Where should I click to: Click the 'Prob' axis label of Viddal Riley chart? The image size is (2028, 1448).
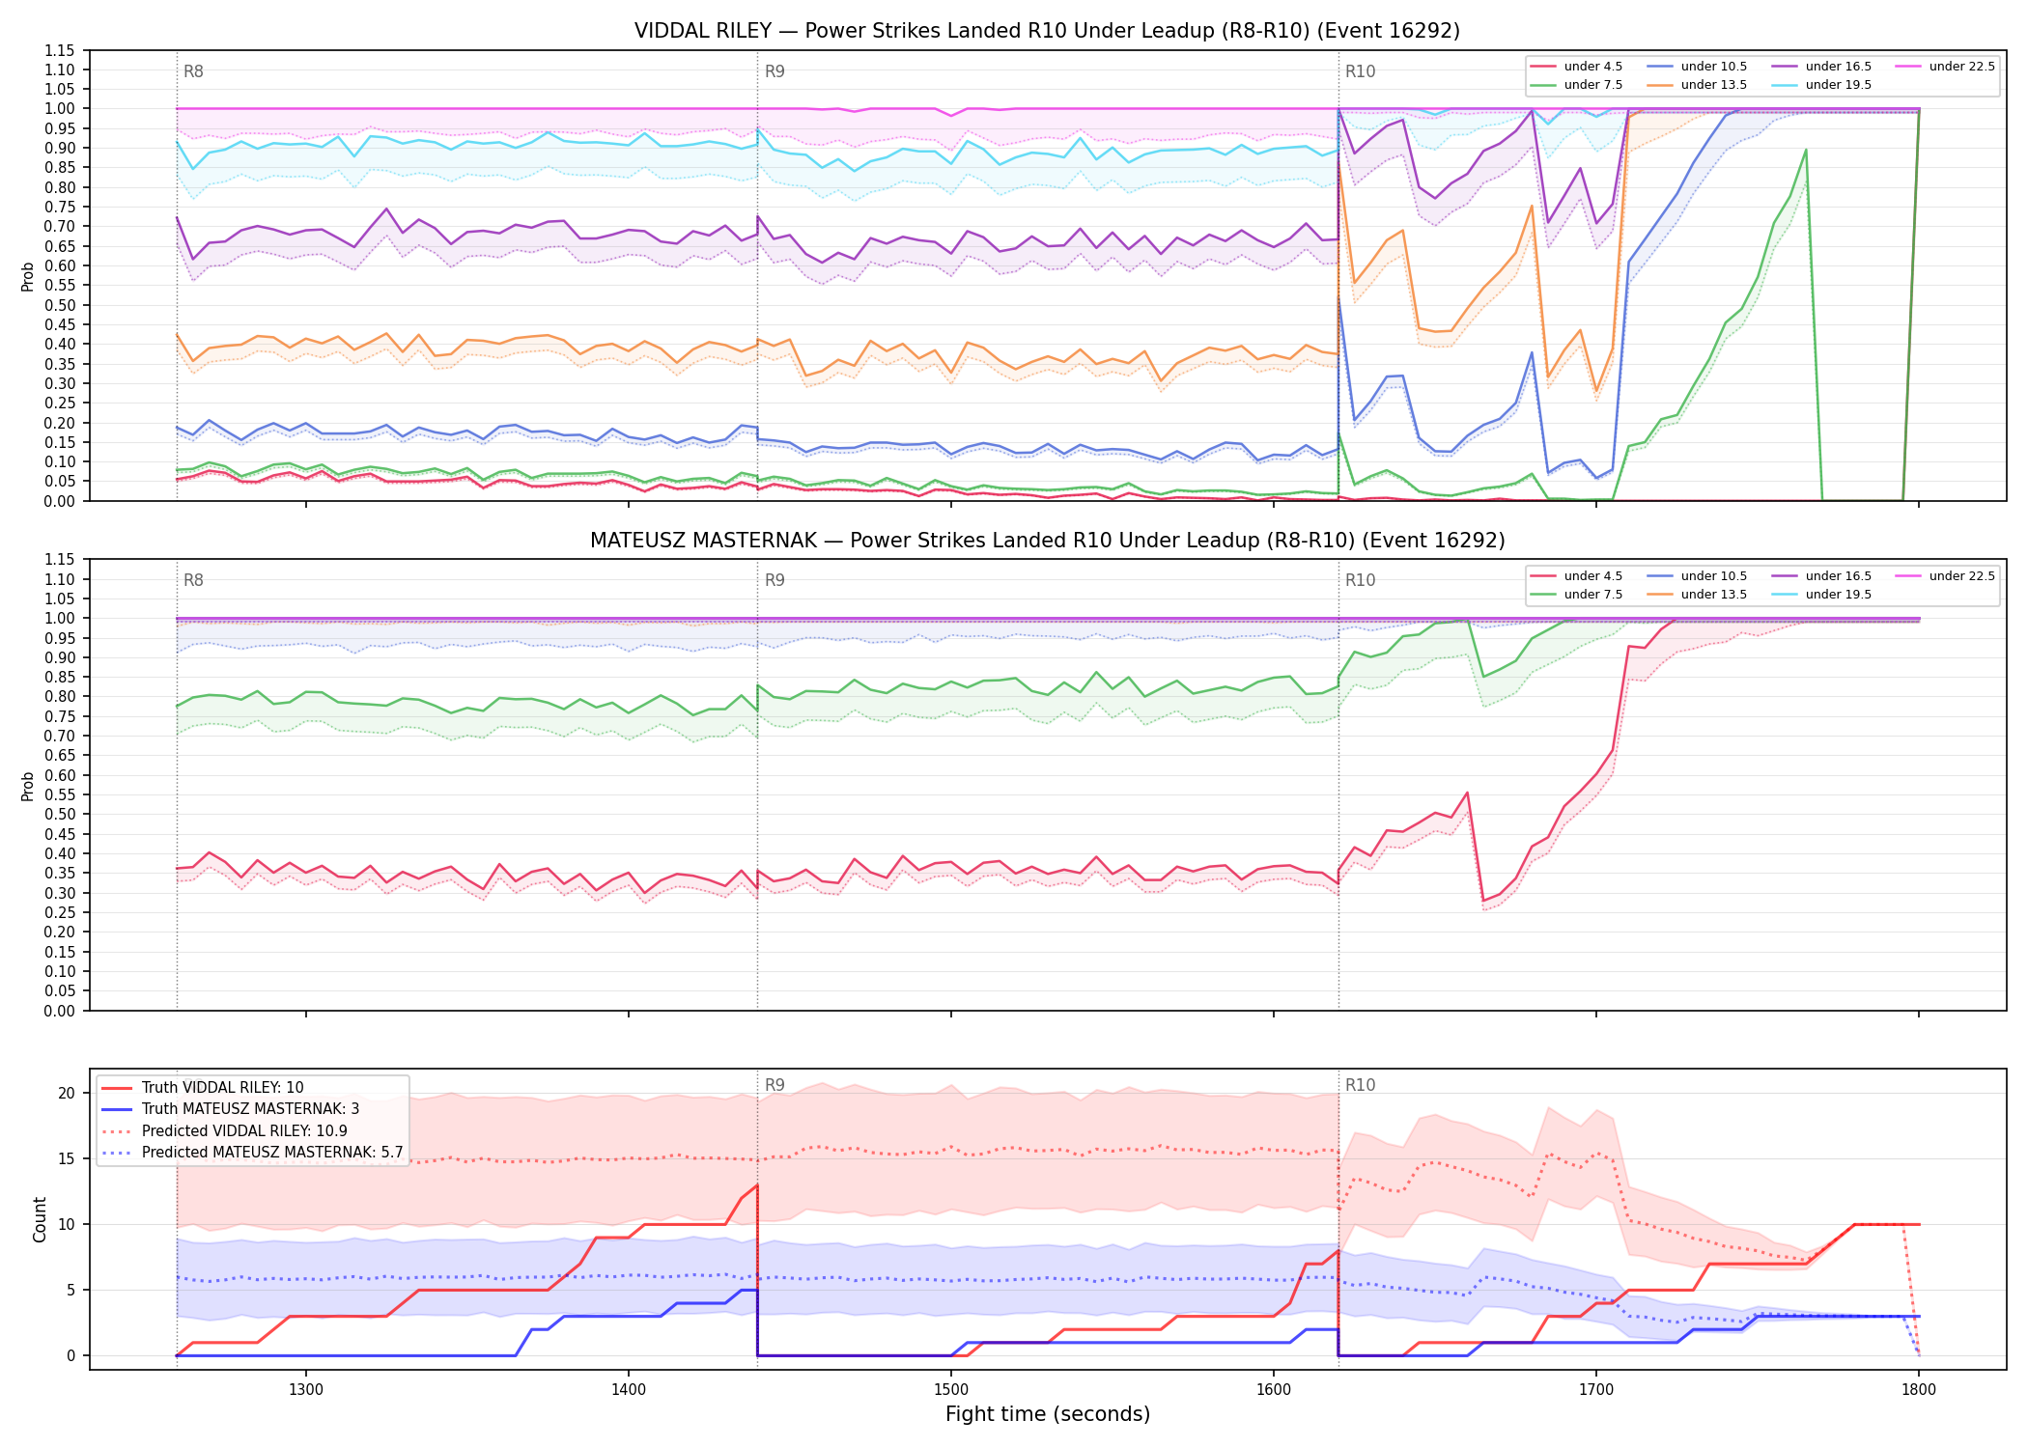point(28,277)
